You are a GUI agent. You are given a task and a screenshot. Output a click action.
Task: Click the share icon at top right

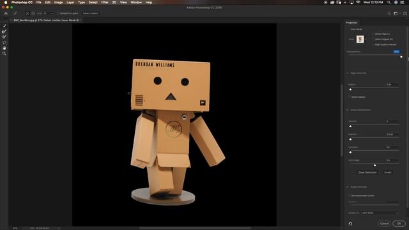pyautogui.click(x=405, y=13)
